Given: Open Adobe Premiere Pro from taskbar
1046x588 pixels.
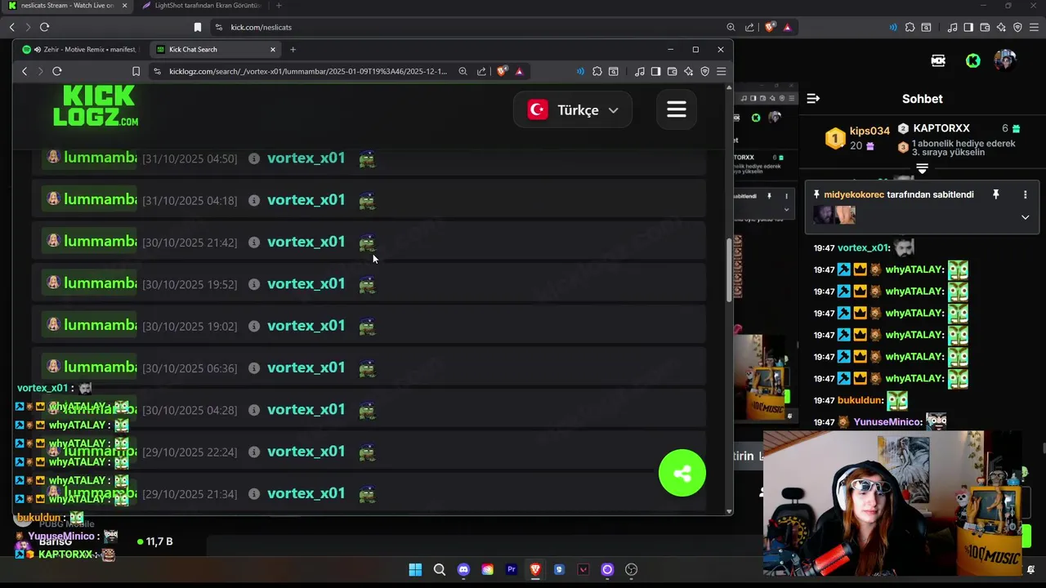Looking at the screenshot, I should (512, 569).
